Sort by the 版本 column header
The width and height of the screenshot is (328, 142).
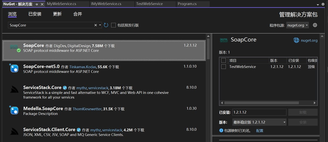(278, 60)
